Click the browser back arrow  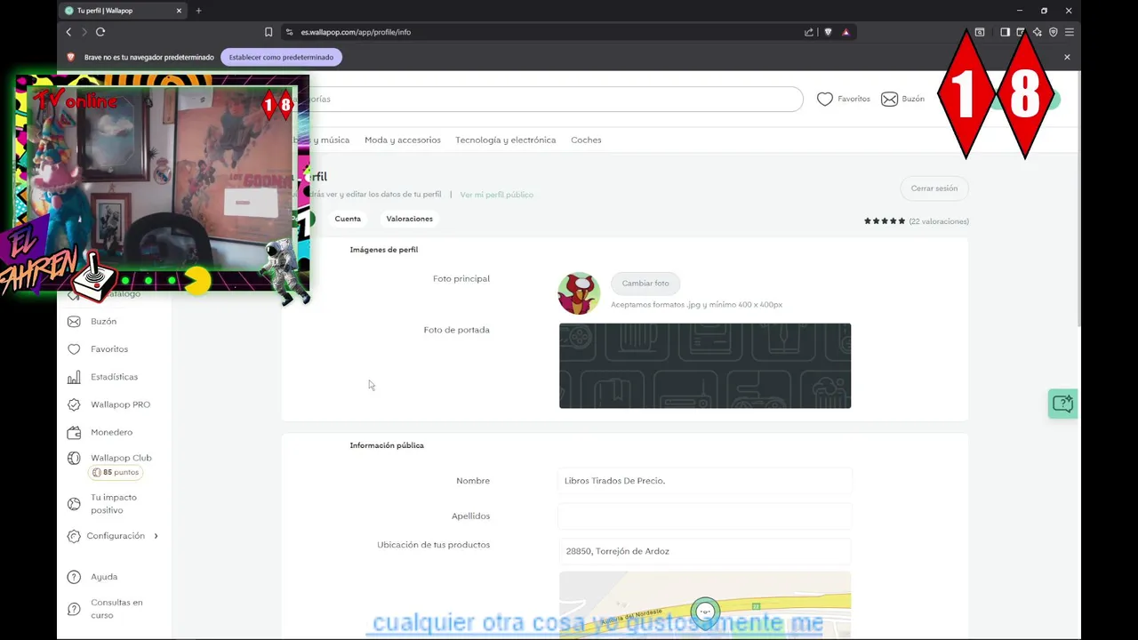[68, 32]
